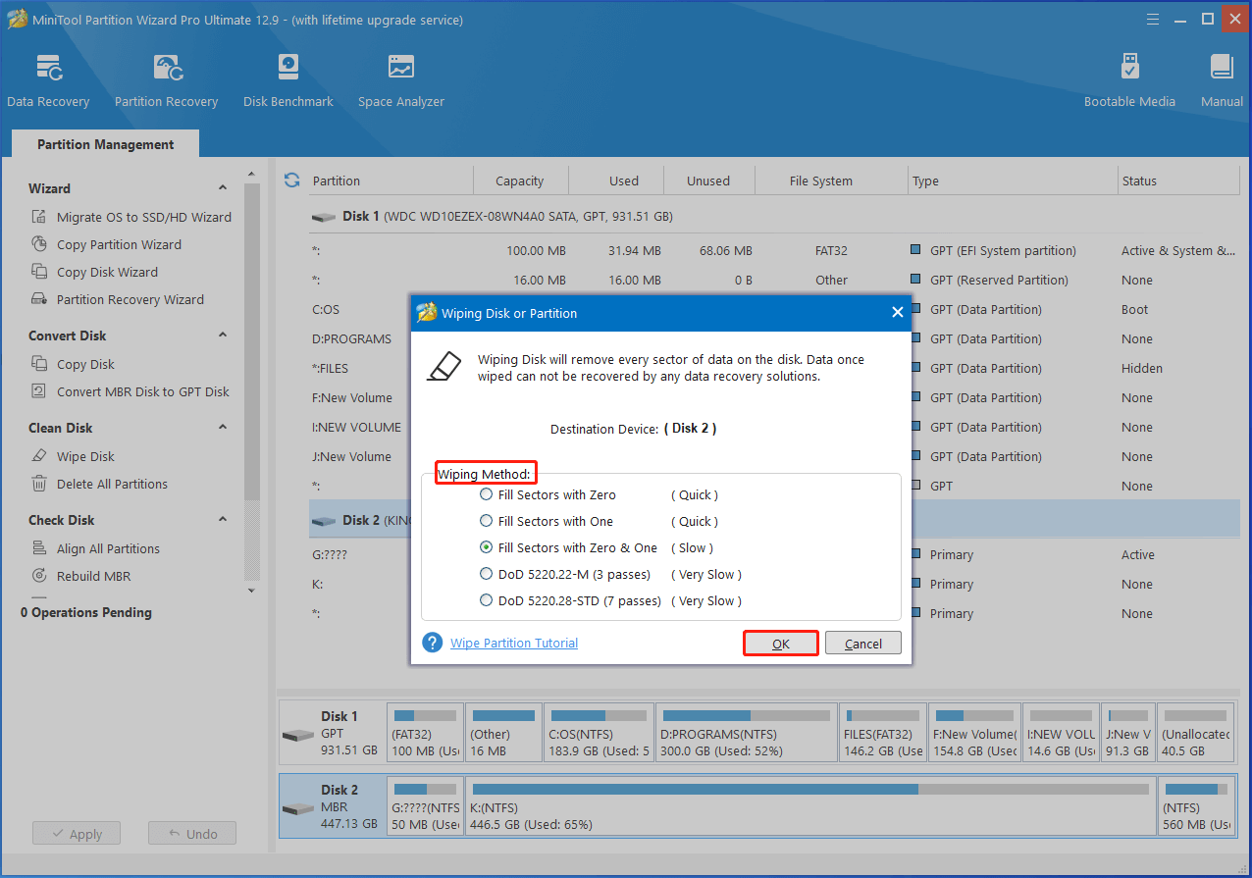
Task: Choose DoD 5220.28-STD (7 passes) method
Action: tap(486, 601)
